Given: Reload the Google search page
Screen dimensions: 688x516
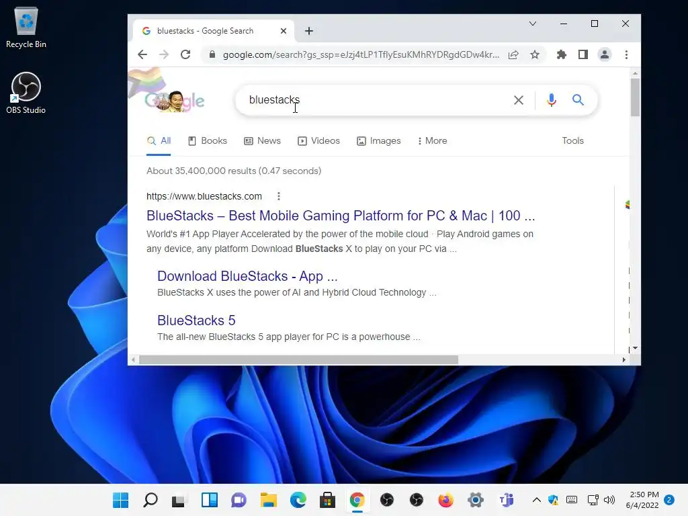Looking at the screenshot, I should (x=185, y=54).
